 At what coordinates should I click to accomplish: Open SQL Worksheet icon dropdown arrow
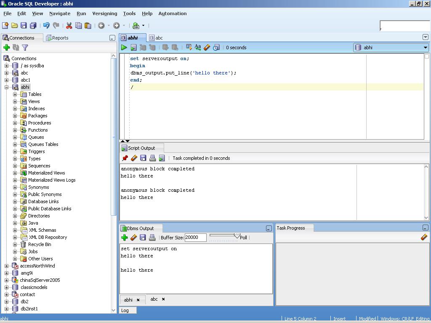pyautogui.click(x=143, y=26)
